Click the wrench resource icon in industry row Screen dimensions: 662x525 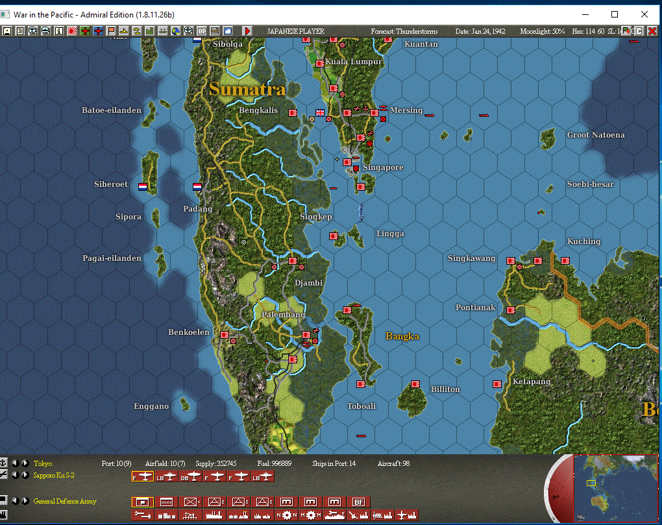(143, 515)
